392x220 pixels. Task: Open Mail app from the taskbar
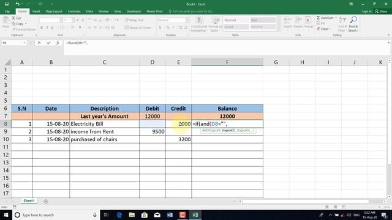point(157,215)
